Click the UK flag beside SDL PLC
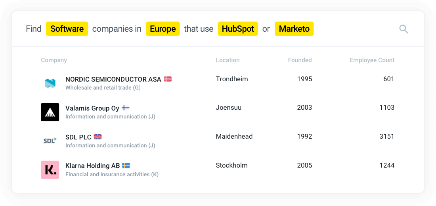 [x=98, y=137]
